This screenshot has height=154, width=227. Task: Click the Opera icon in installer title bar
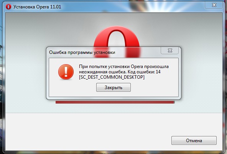8,7
